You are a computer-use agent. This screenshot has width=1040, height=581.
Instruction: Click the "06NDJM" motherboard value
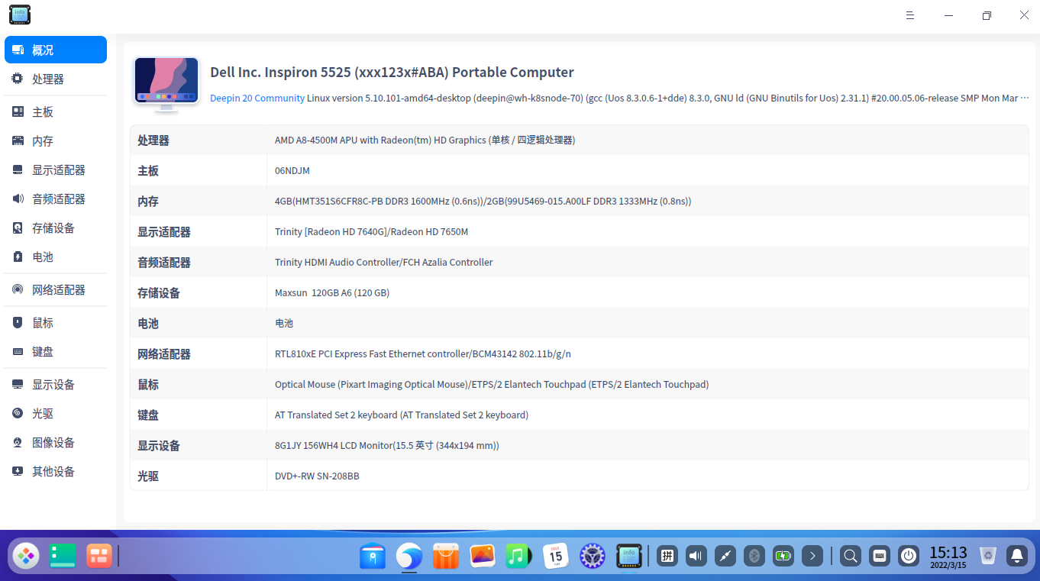point(292,171)
